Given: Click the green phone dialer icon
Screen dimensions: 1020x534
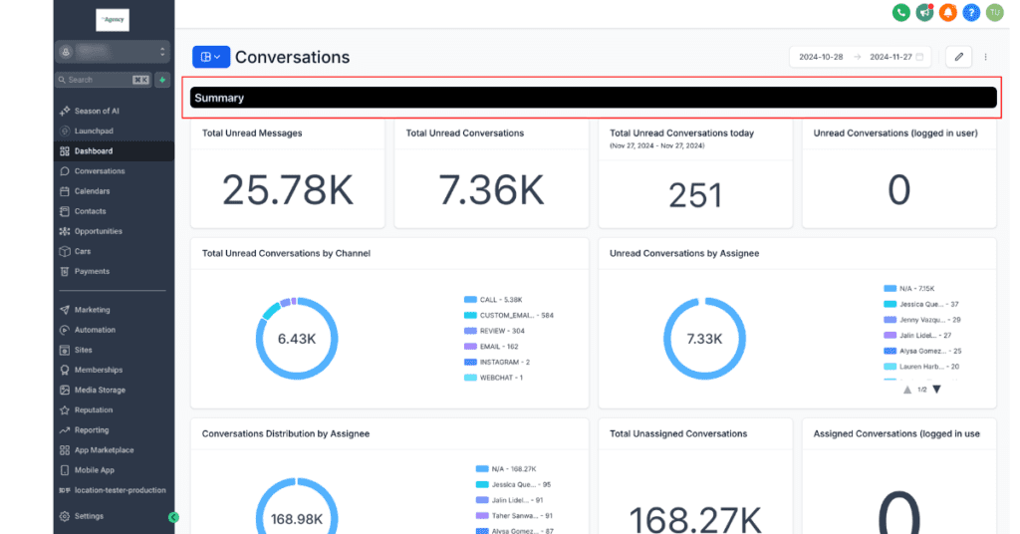Looking at the screenshot, I should pos(900,13).
